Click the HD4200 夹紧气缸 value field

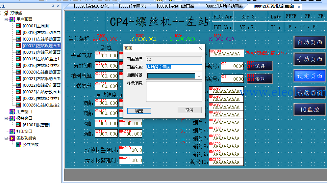[106, 55]
